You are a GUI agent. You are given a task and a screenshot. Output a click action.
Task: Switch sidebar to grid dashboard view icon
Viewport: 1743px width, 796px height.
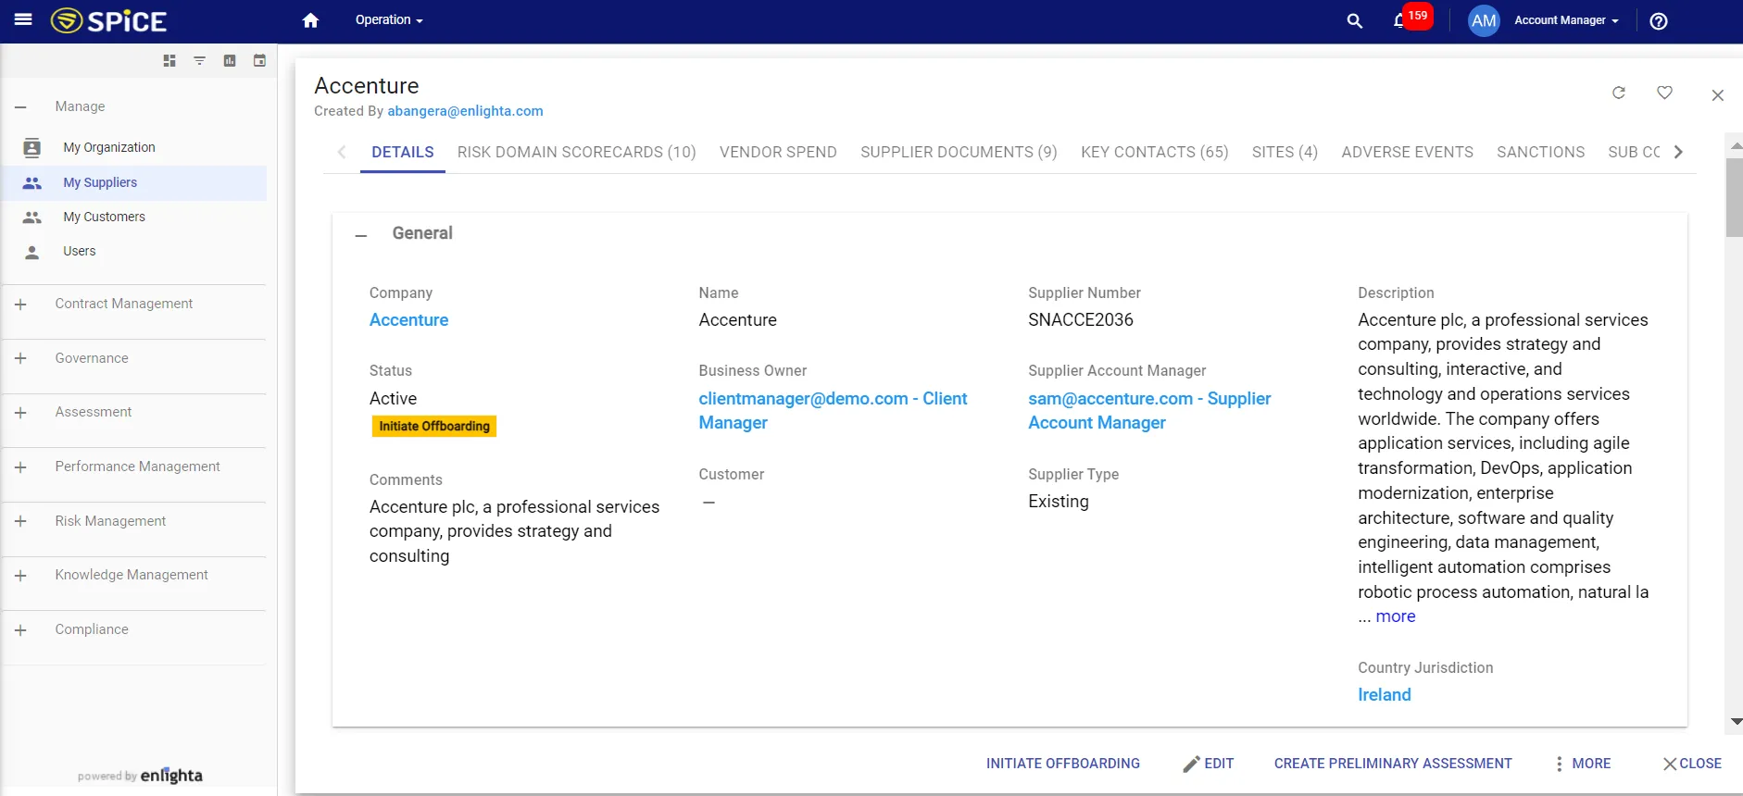click(169, 61)
